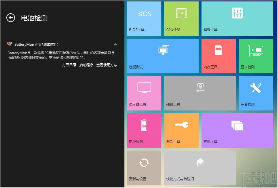
Task: Select the 显卡检测 graphics card tile
Action: point(256,56)
